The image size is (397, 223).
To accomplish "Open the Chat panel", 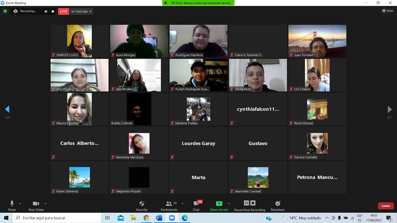I will (x=196, y=205).
